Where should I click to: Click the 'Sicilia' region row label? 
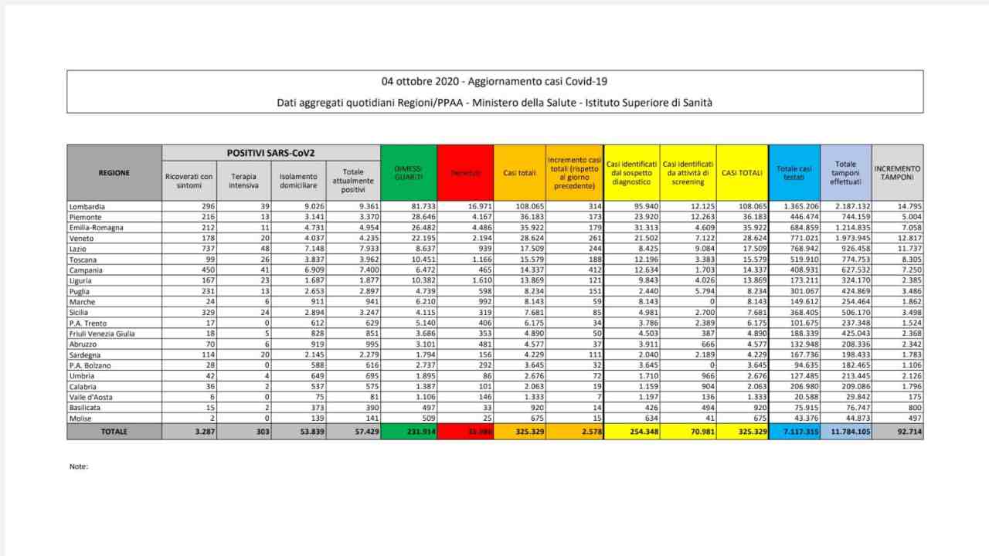pos(80,313)
